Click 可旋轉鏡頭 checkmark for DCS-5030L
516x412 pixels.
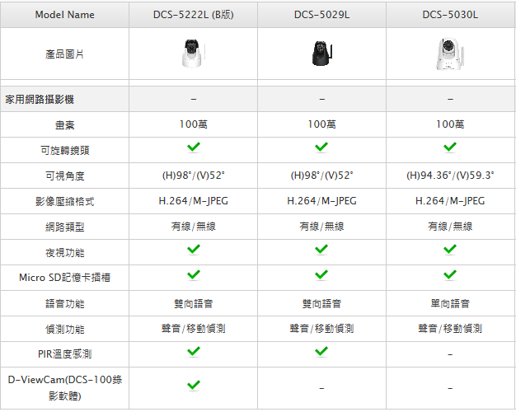(450, 147)
